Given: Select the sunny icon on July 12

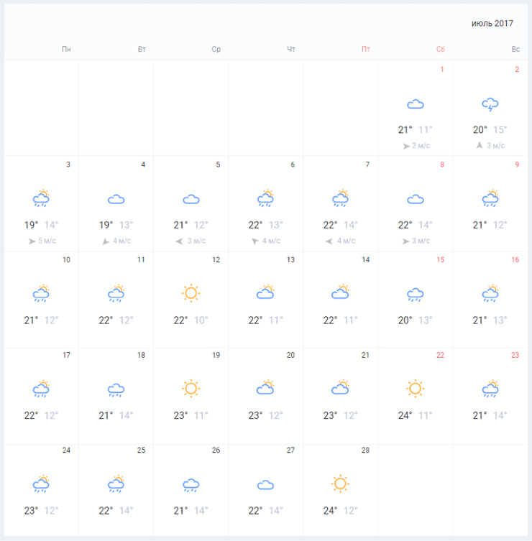Looking at the screenshot, I should coord(191,293).
